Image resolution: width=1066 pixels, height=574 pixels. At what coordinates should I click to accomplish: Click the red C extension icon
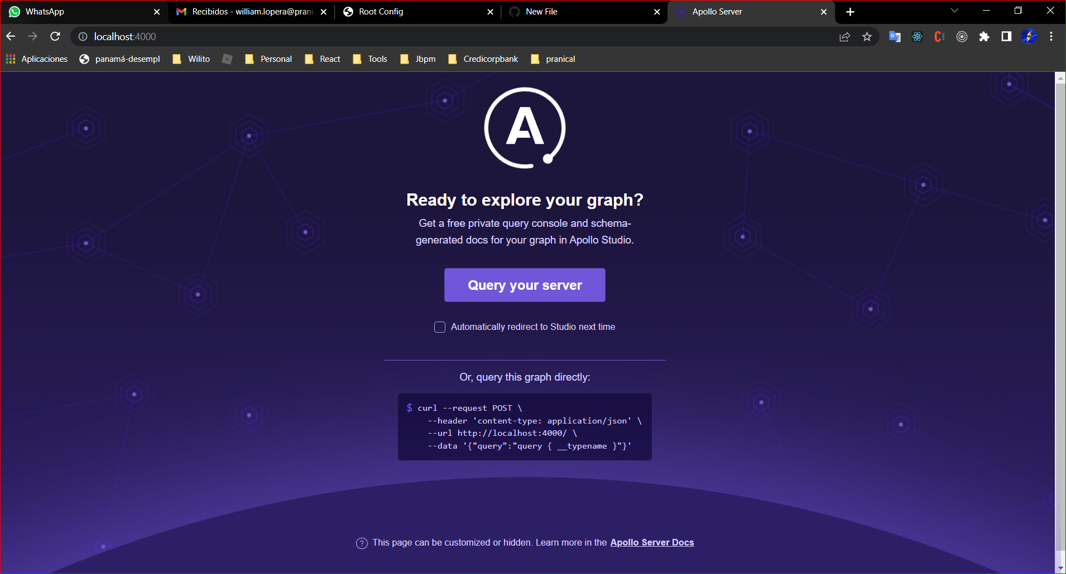point(939,37)
